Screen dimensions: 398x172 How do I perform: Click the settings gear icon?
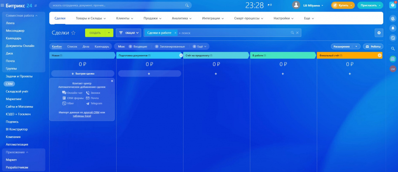coord(379,33)
